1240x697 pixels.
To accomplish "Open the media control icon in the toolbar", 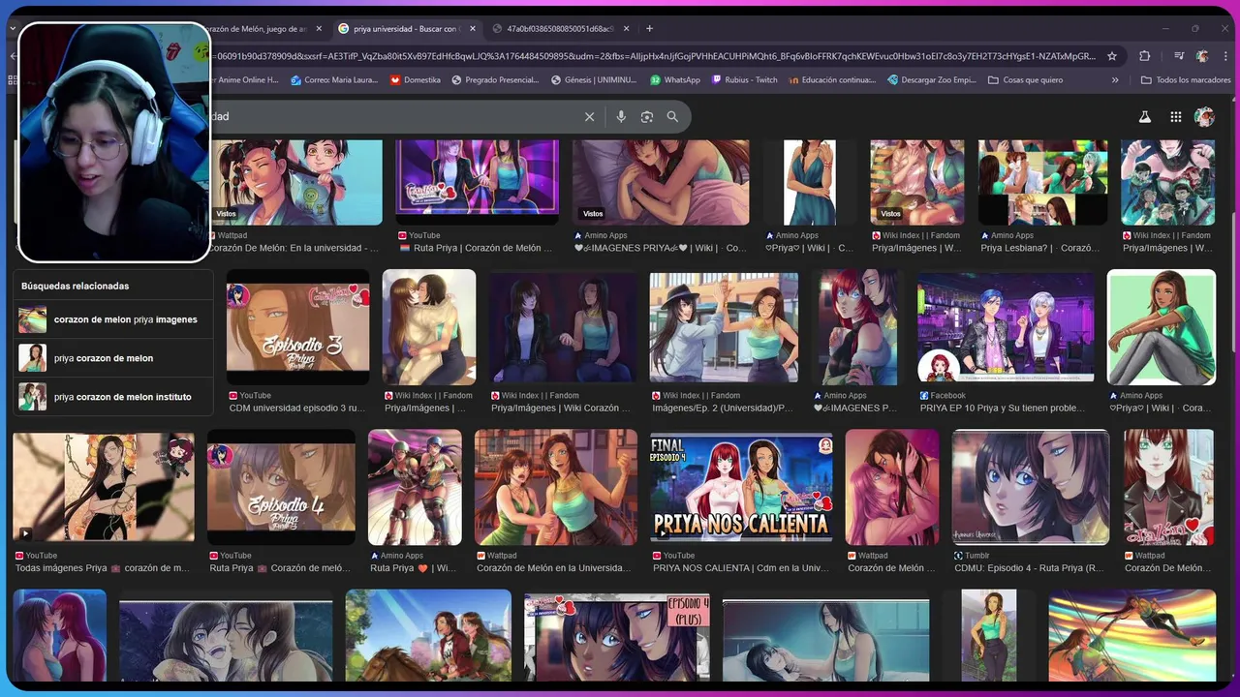I will point(1179,56).
